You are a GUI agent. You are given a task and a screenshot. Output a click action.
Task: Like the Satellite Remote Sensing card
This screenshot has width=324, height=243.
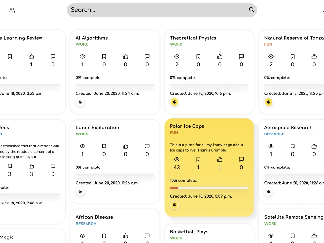pyautogui.click(x=314, y=236)
